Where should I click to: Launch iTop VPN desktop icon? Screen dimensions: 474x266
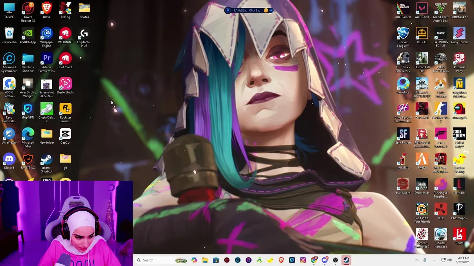[x=28, y=111]
